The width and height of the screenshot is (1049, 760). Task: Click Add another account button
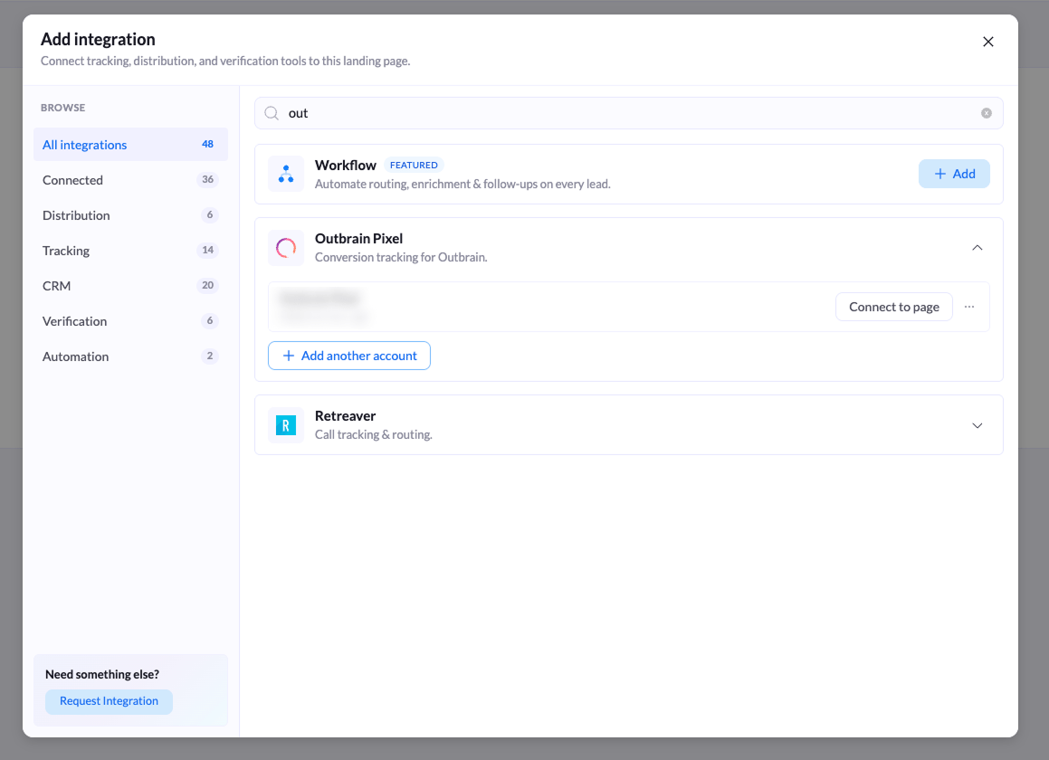pyautogui.click(x=348, y=356)
